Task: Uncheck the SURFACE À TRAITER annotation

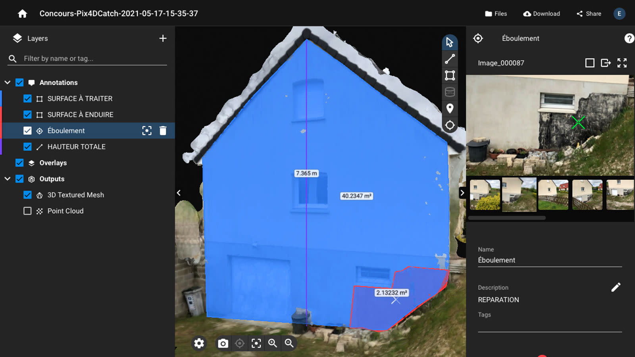Action: [27, 98]
